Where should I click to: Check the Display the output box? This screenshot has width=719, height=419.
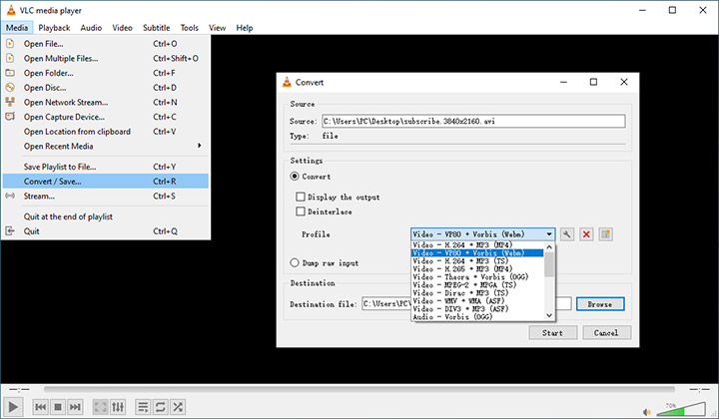tap(301, 197)
